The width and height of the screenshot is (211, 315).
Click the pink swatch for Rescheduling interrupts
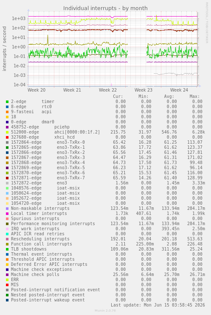tap(7, 239)
